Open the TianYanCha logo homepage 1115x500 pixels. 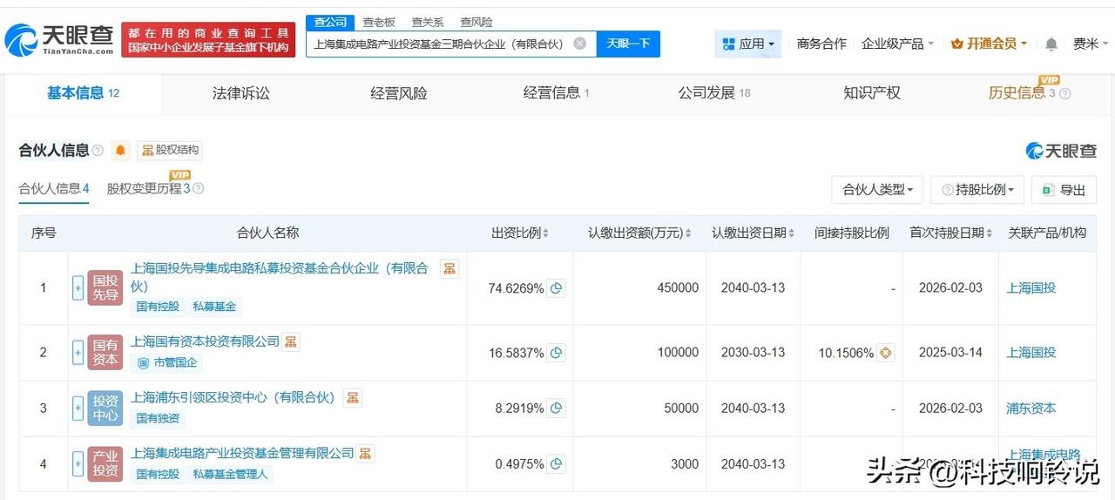pyautogui.click(x=59, y=40)
